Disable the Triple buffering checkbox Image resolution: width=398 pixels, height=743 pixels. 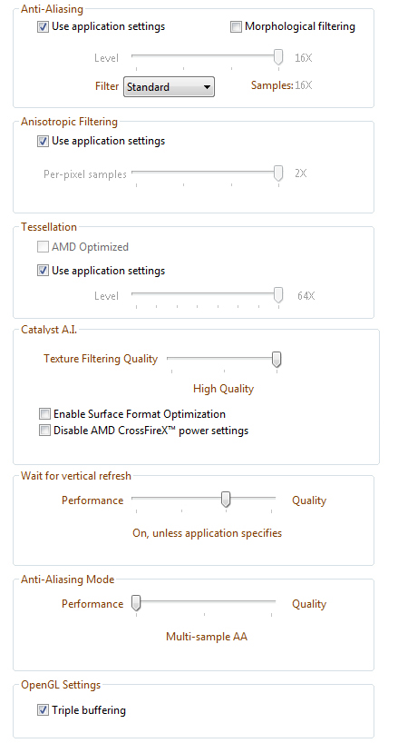(43, 709)
